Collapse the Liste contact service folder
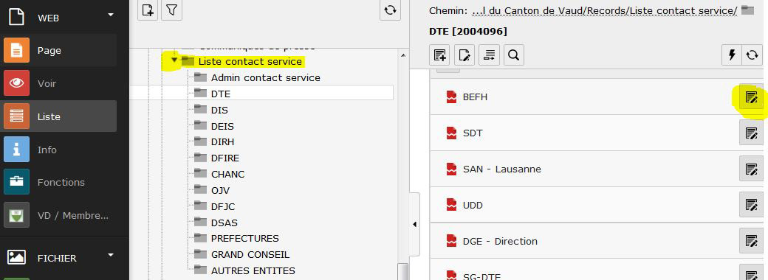This screenshot has width=768, height=280. click(174, 60)
